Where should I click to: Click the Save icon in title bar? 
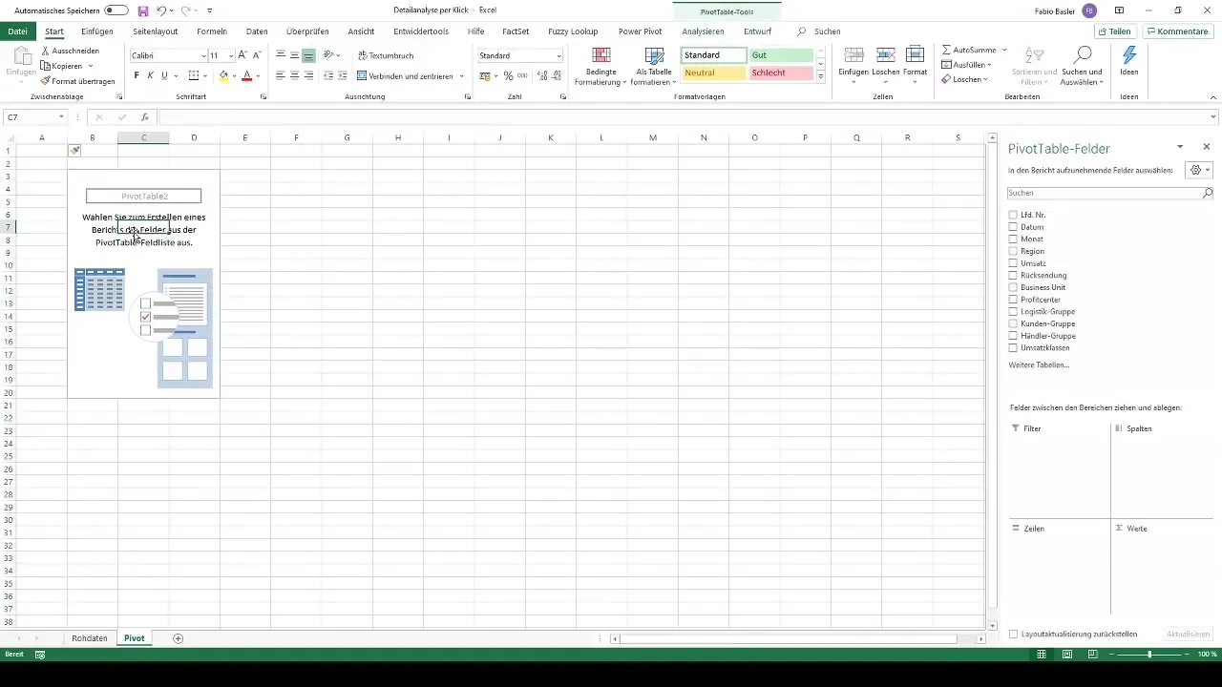(143, 10)
